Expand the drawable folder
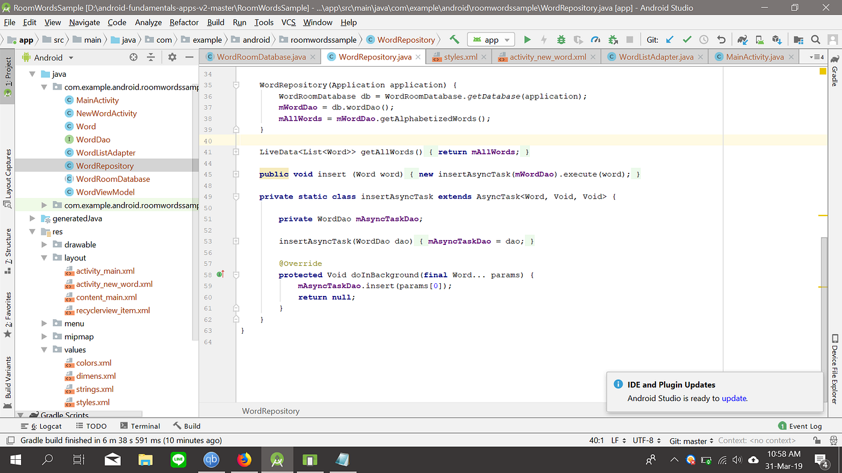 pyautogui.click(x=45, y=244)
